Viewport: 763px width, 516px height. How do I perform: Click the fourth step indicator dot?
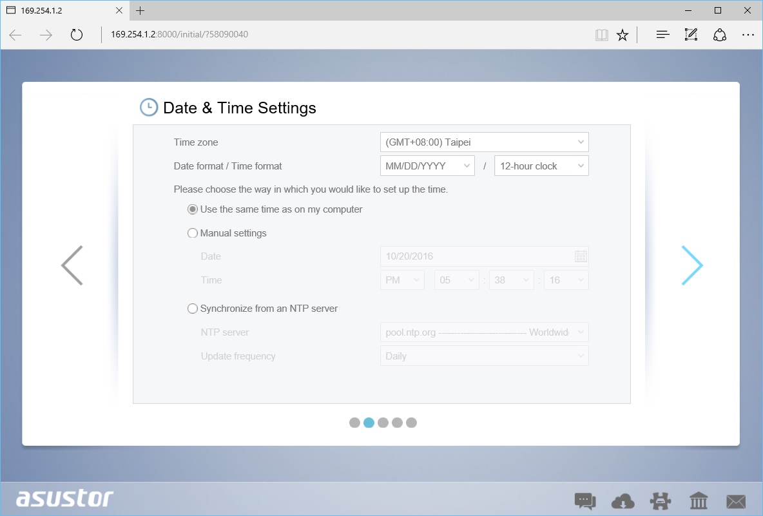[x=397, y=423]
